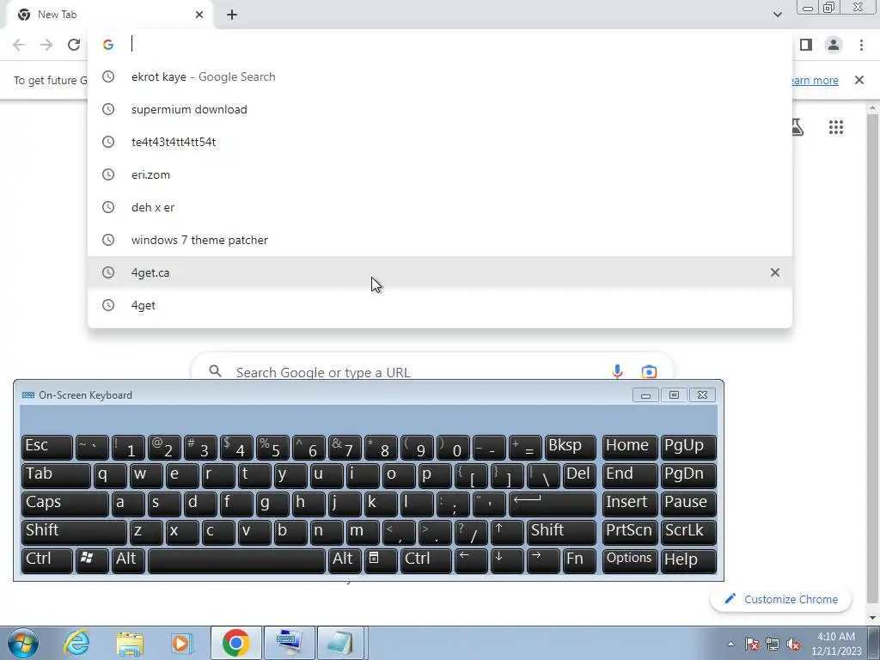This screenshot has width=880, height=660.
Task: Select the 'te4t43t4tt4tt54t' suggestion
Action: [x=440, y=142]
